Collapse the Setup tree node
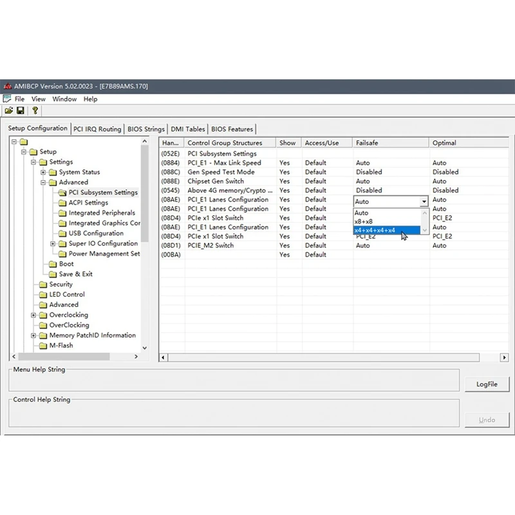This screenshot has height=515, width=515. point(24,152)
